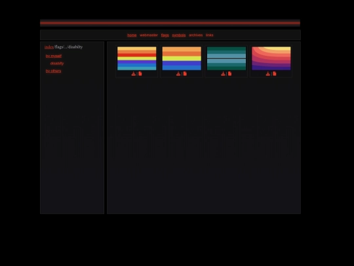This screenshot has height=266, width=354.
Task: Select the disabilty sidebar sub-item
Action: (57, 63)
